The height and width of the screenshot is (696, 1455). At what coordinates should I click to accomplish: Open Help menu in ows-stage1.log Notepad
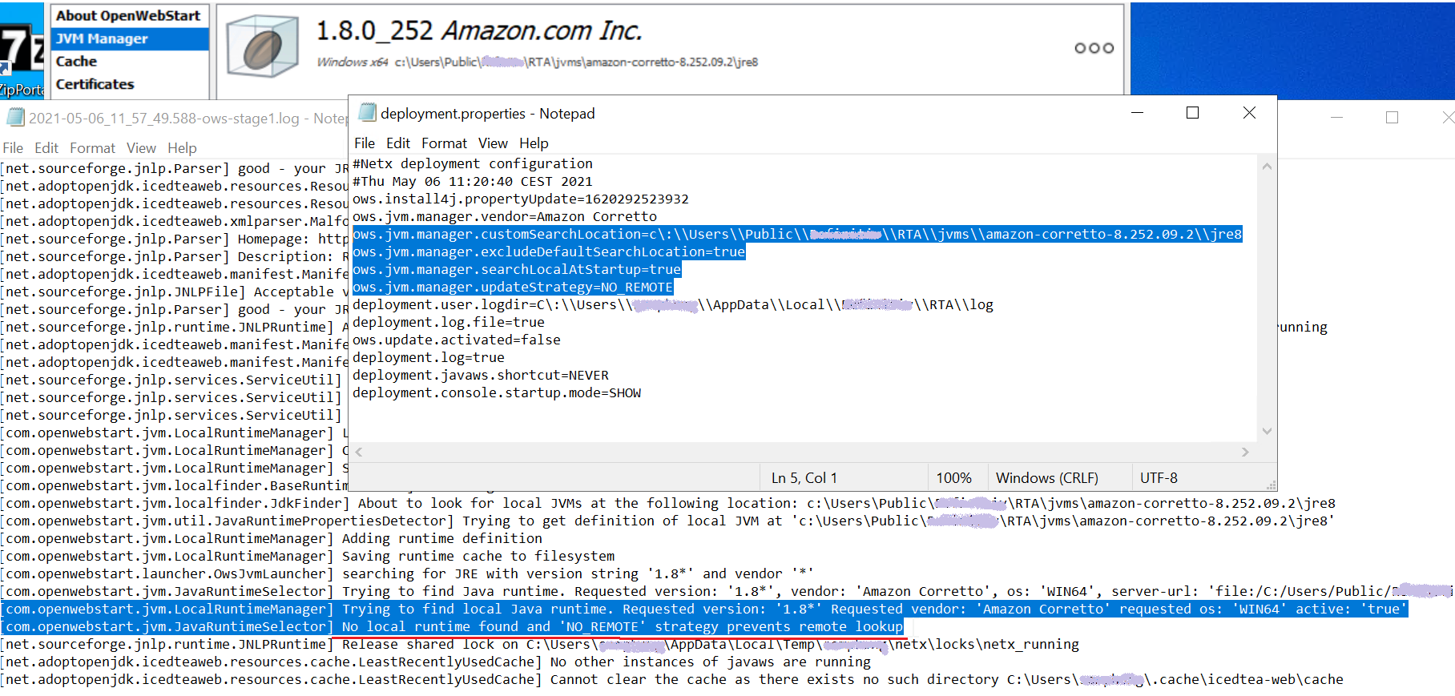[x=182, y=148]
